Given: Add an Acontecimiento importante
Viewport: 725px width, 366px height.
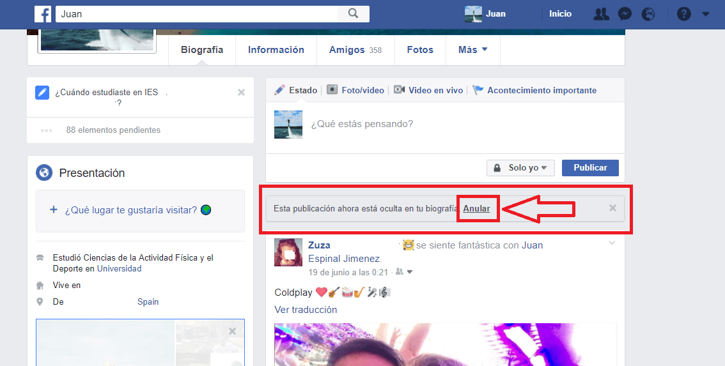Looking at the screenshot, I should tap(534, 90).
